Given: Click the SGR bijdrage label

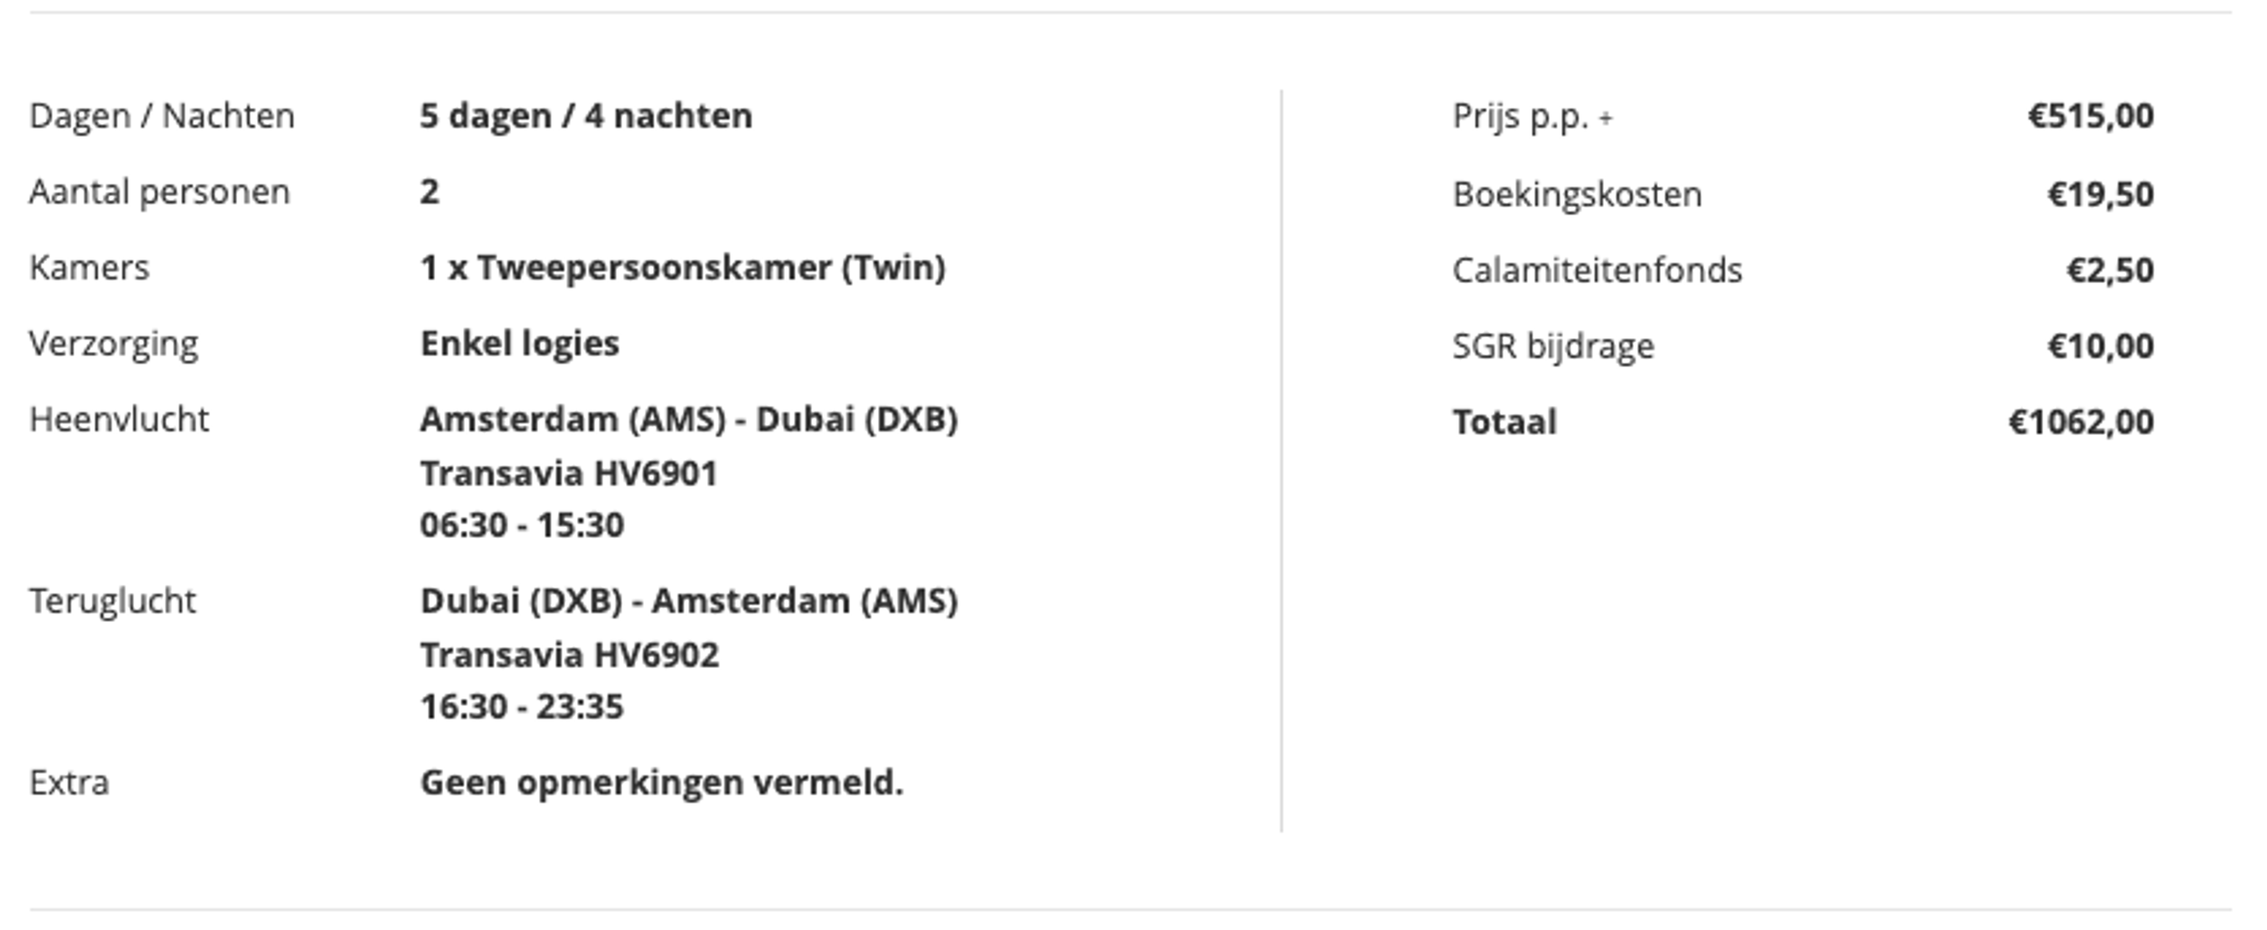Looking at the screenshot, I should (x=1553, y=346).
